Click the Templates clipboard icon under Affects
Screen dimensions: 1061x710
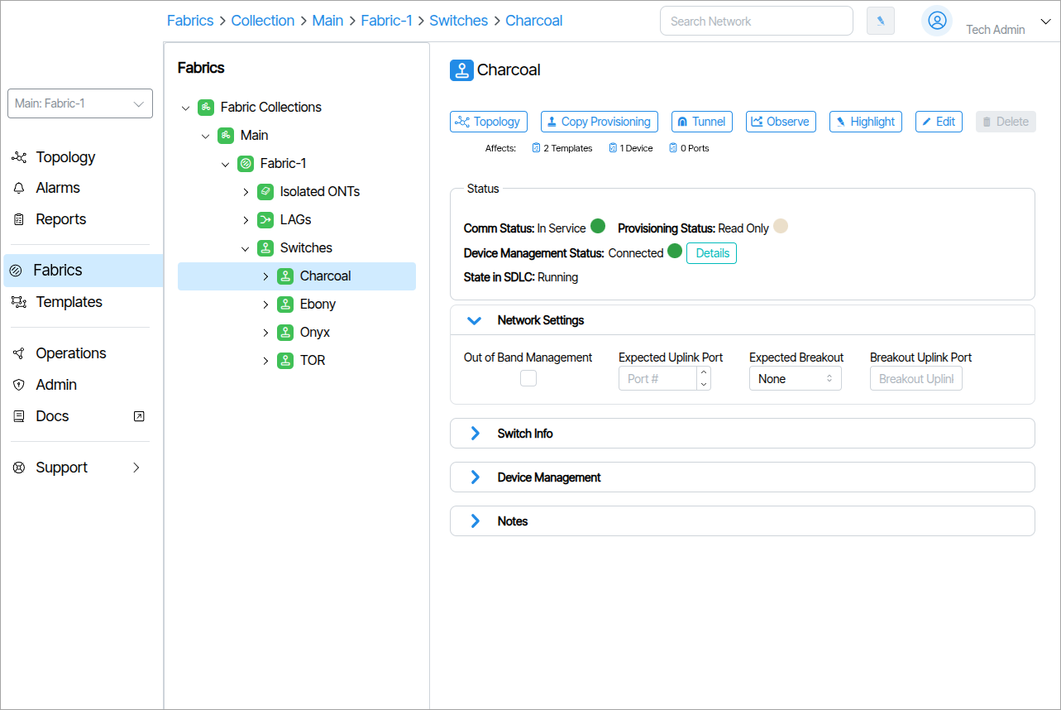(537, 148)
